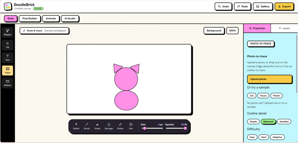Go to the Animate tab
This screenshot has width=298, height=143.
51,18
